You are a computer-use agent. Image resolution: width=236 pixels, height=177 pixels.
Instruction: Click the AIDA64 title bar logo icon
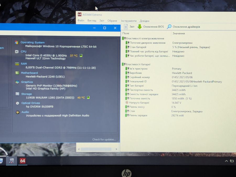(79, 14)
